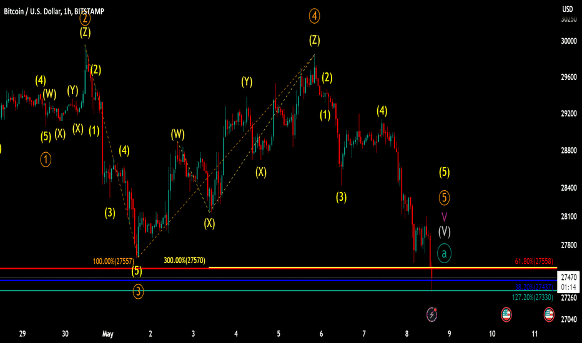The height and width of the screenshot is (343, 582).
Task: Select the 61.80%(27558) retracement label
Action: pos(534,261)
